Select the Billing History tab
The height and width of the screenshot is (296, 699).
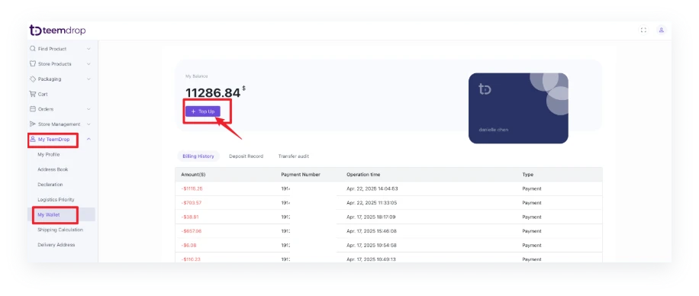coord(198,156)
